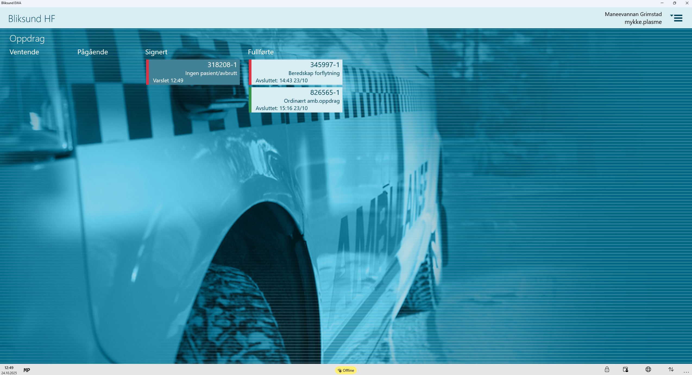Restore down the application window
The height and width of the screenshot is (375, 692).
pos(674,3)
